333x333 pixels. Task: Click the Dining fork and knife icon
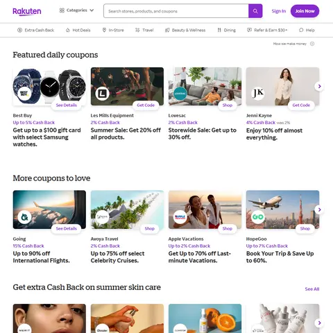click(219, 30)
